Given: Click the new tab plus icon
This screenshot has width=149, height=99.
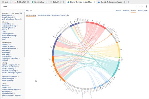Looking at the screenshot, I should coord(129,2).
